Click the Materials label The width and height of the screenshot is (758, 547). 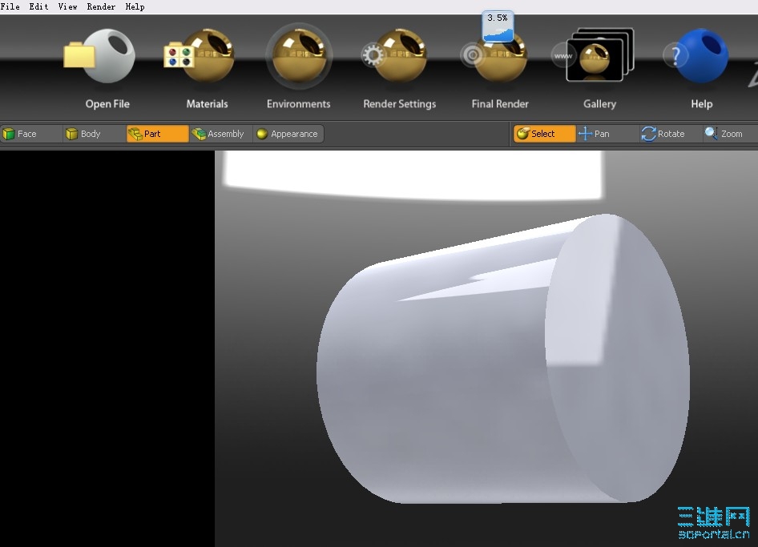(x=207, y=104)
